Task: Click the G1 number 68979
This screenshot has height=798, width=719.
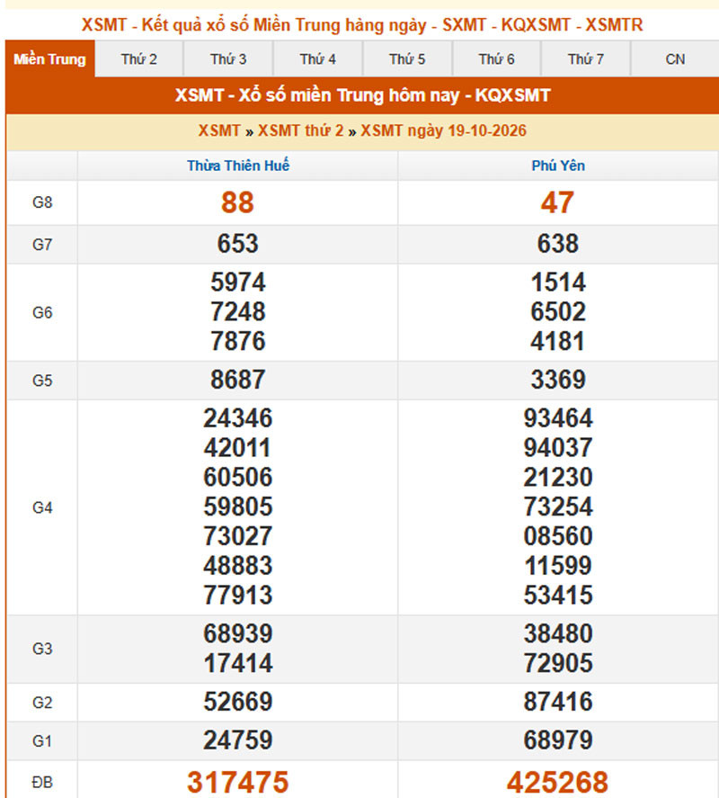Action: pyautogui.click(x=558, y=740)
